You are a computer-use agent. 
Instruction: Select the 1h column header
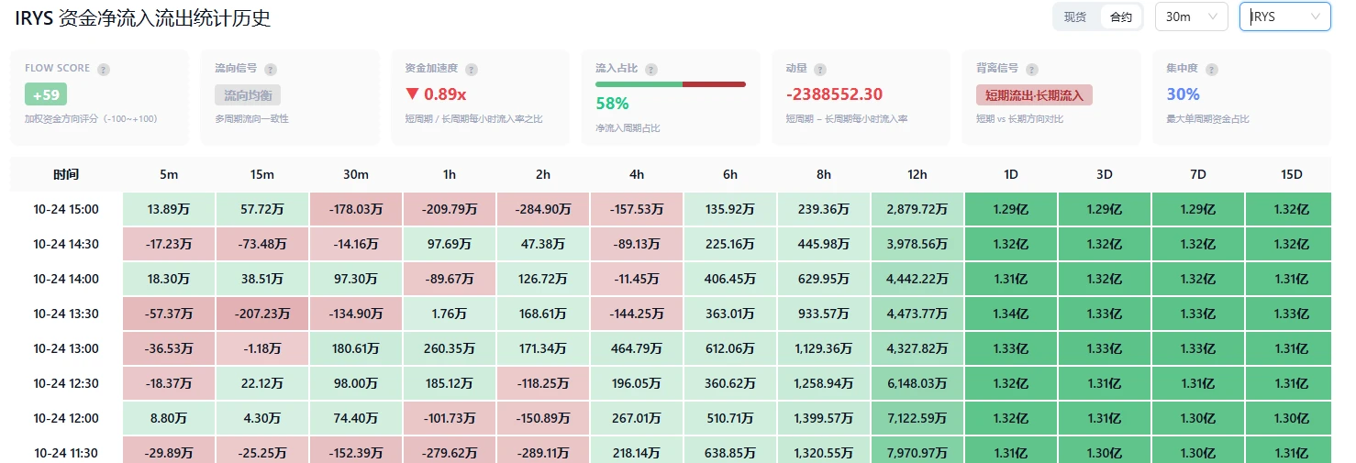point(450,174)
